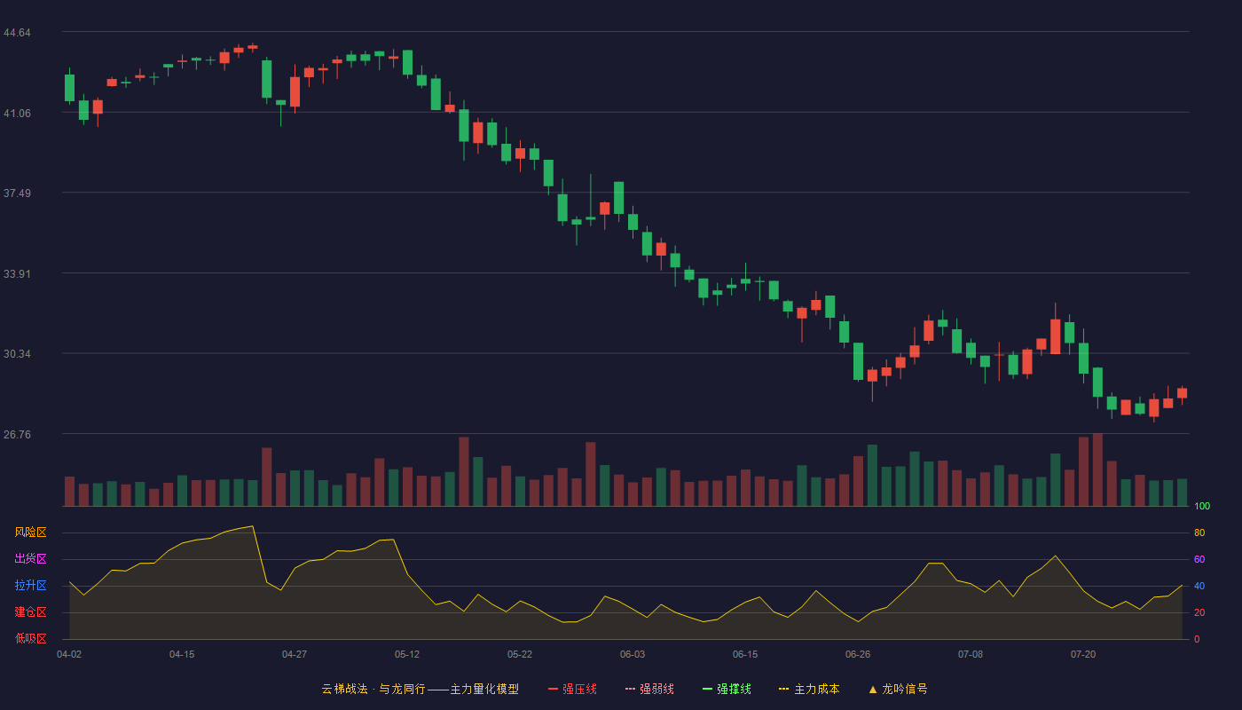
Task: Pick the 05-12 date on the time axis
Action: coord(407,654)
